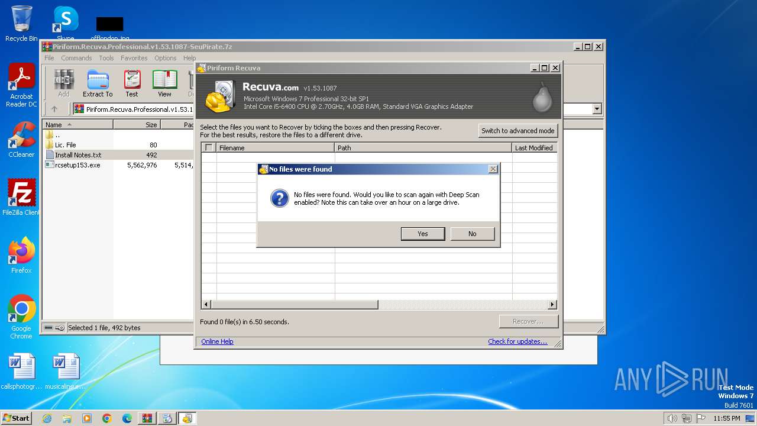
Task: Click the left scroll arrow in Recuva list
Action: pos(206,305)
